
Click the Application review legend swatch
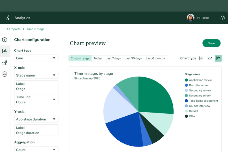186,80
